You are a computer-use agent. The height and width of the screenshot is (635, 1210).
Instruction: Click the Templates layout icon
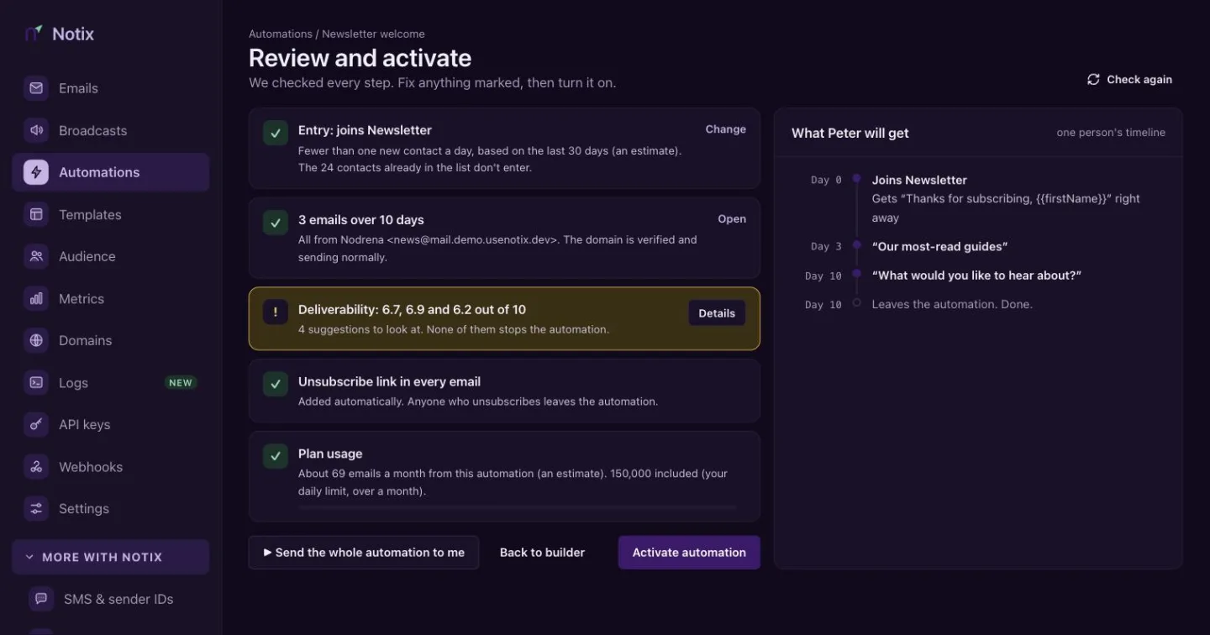tap(36, 214)
